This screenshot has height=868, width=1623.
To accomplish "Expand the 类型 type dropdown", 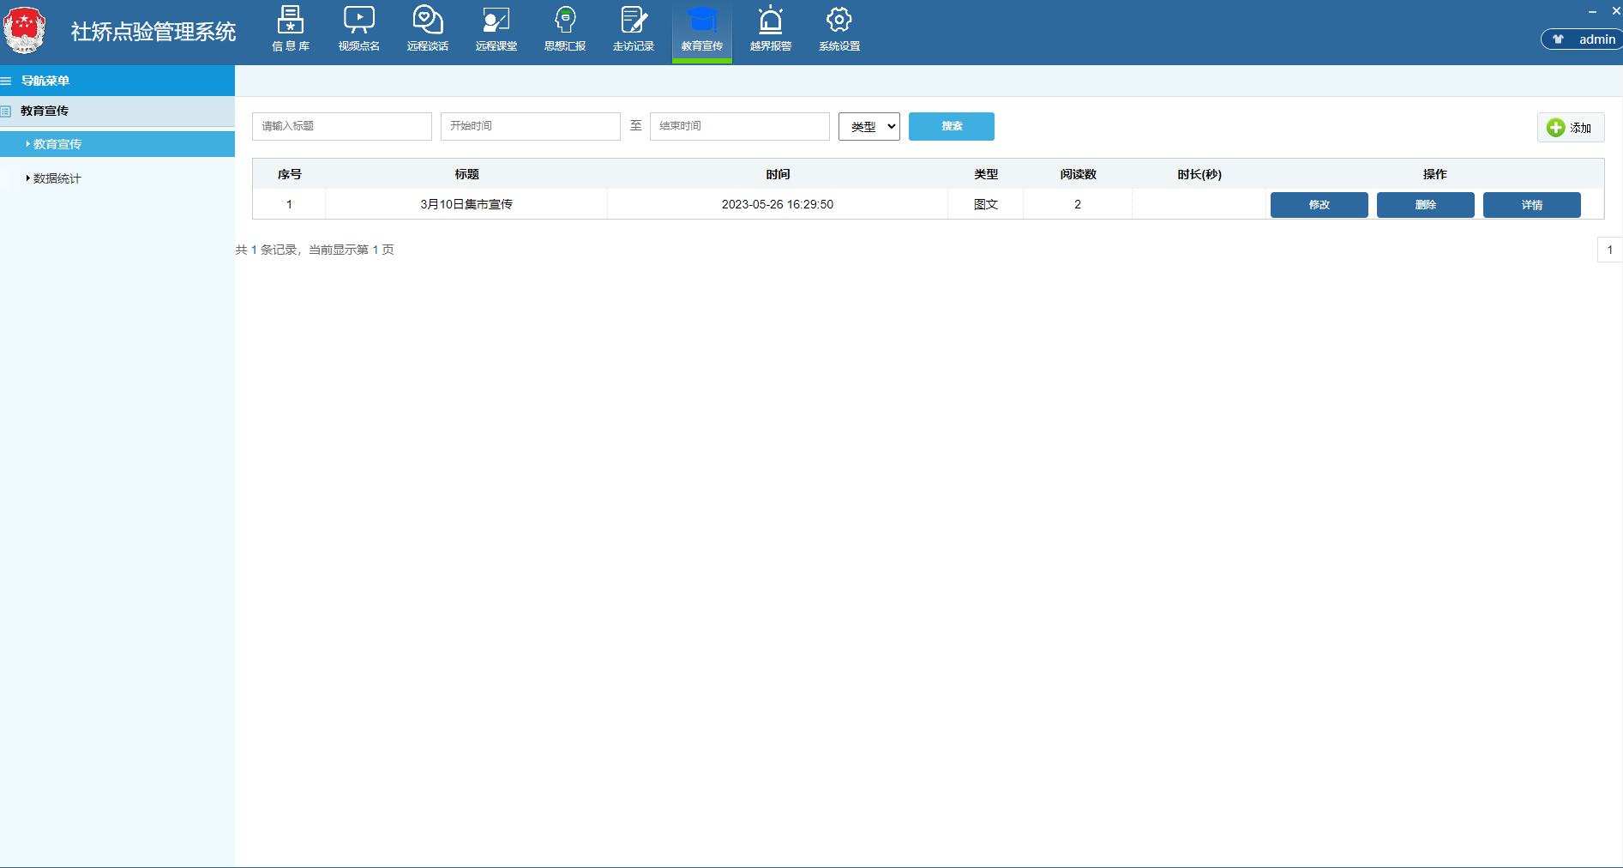I will (x=869, y=127).
